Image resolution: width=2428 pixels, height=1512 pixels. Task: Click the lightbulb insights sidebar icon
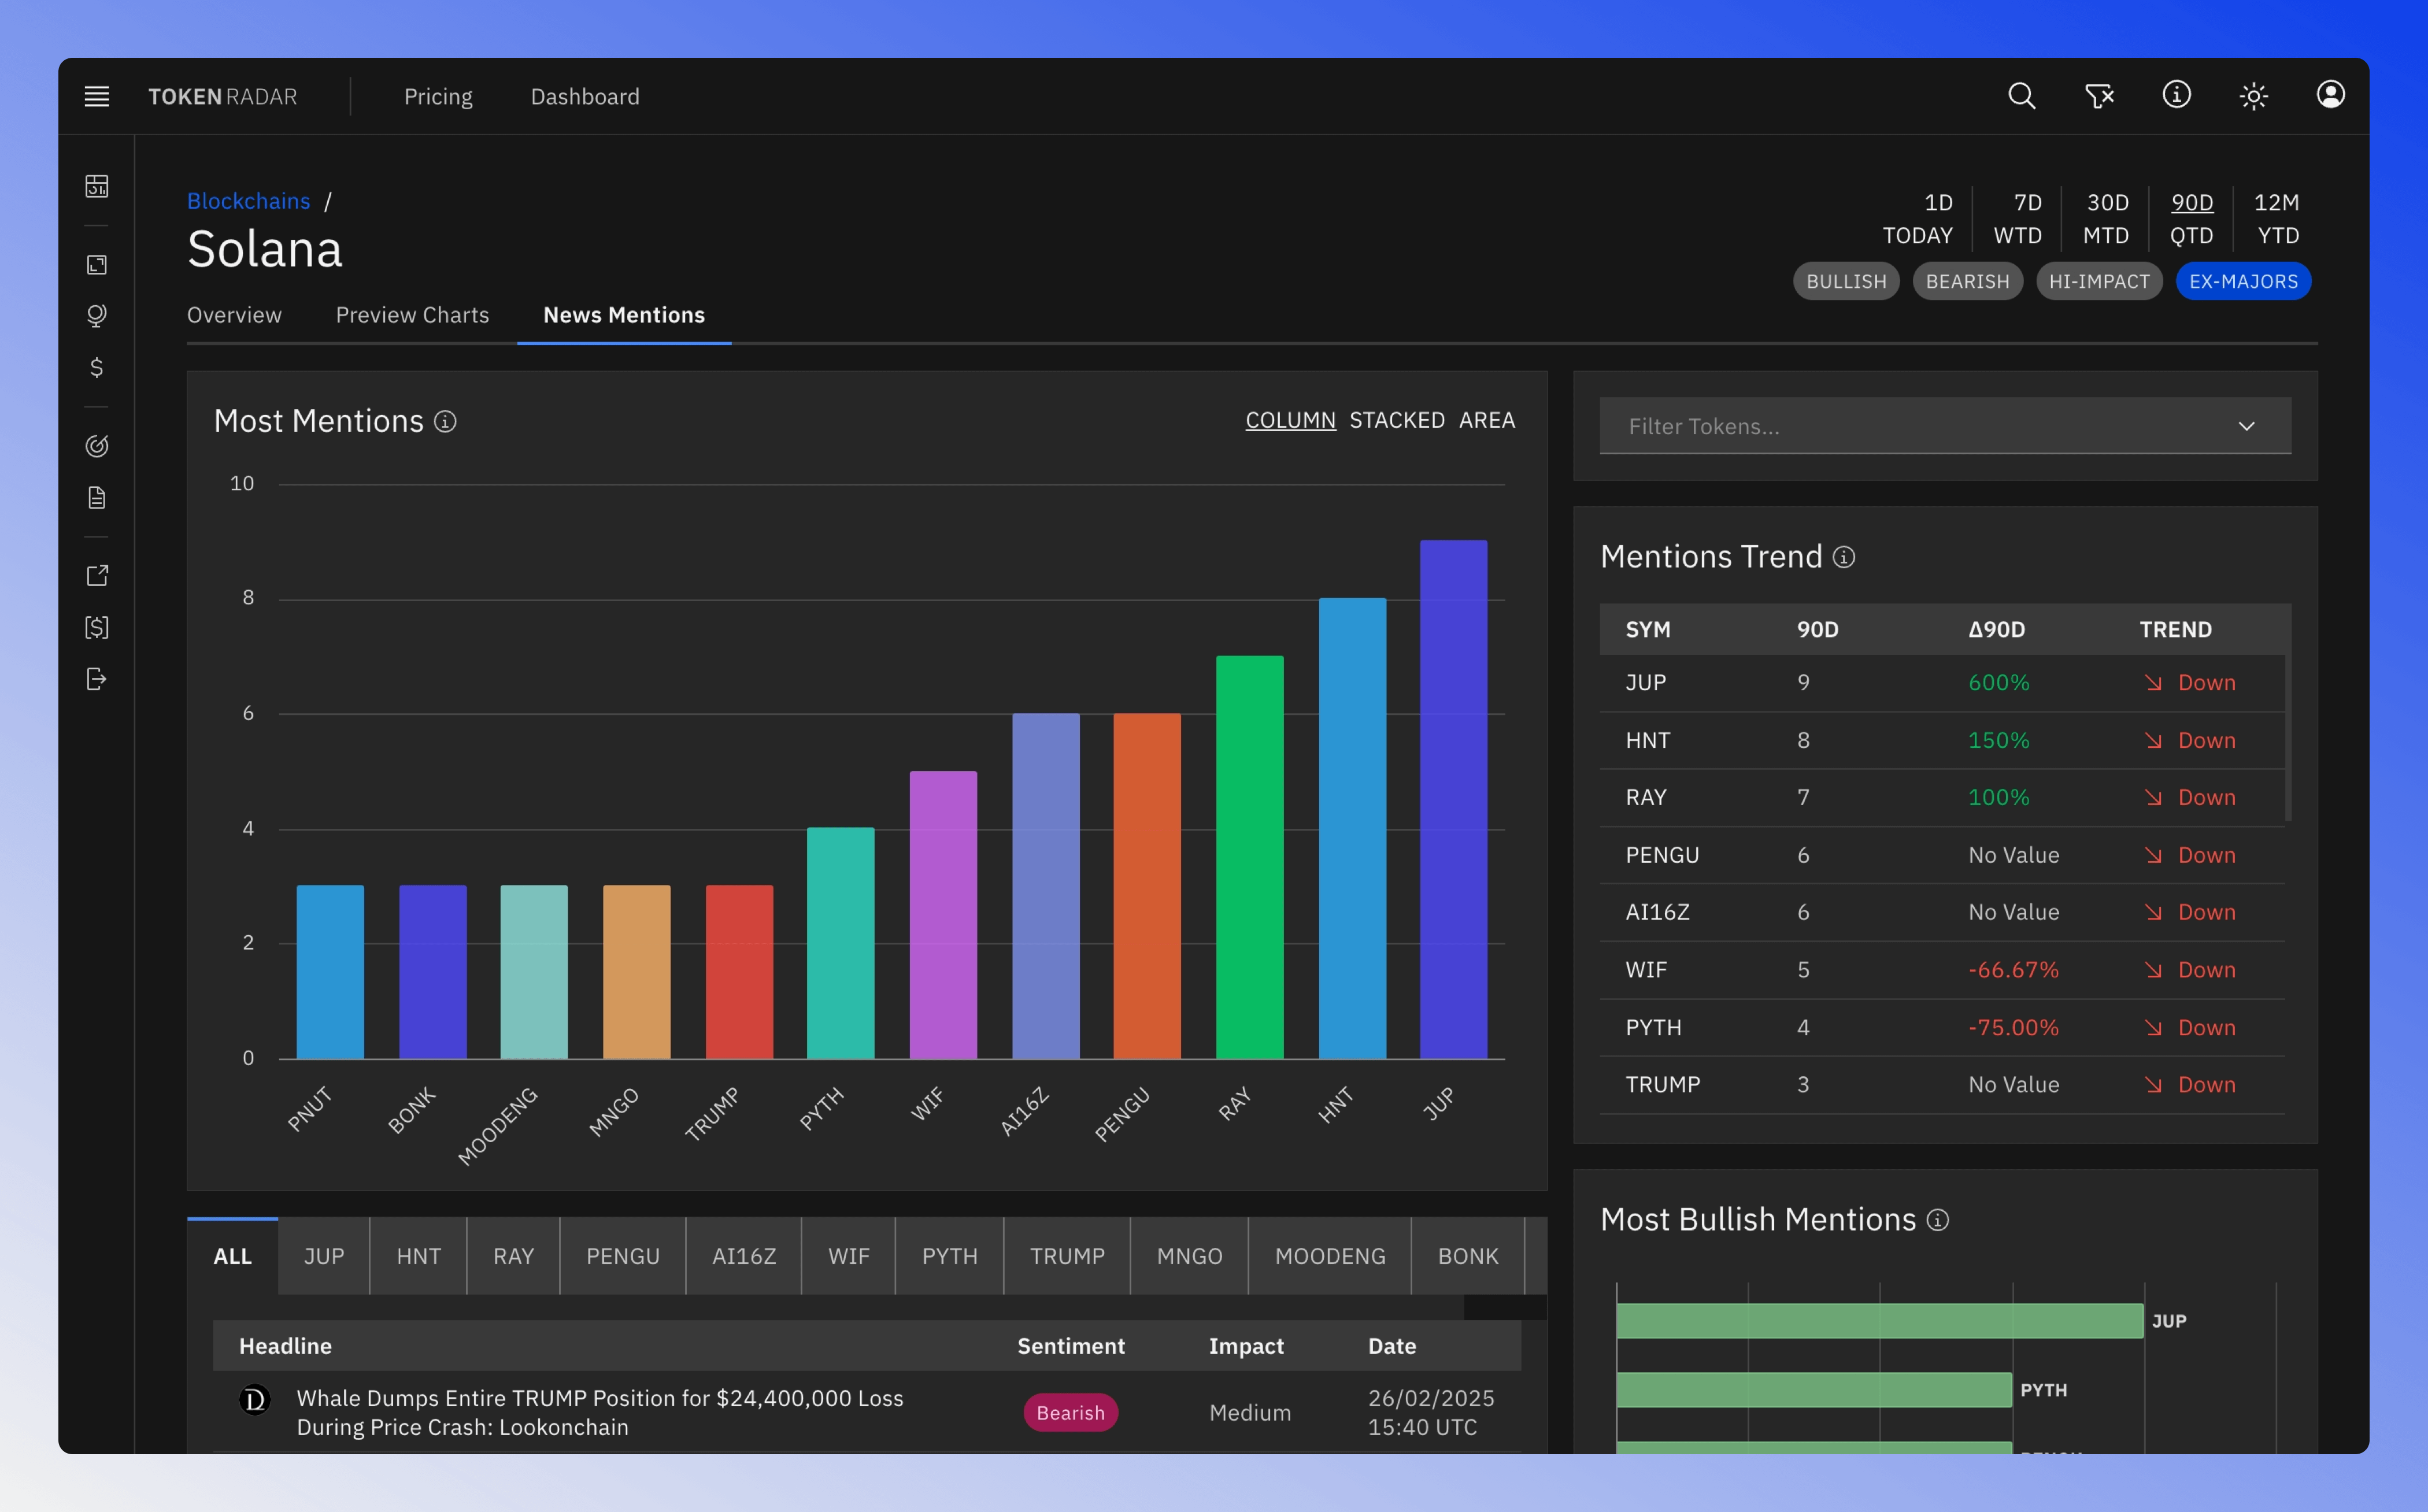tap(96, 315)
